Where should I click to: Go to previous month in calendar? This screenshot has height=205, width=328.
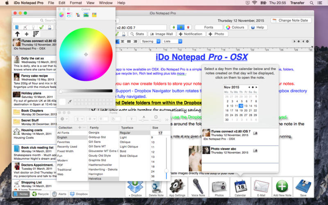(249, 87)
